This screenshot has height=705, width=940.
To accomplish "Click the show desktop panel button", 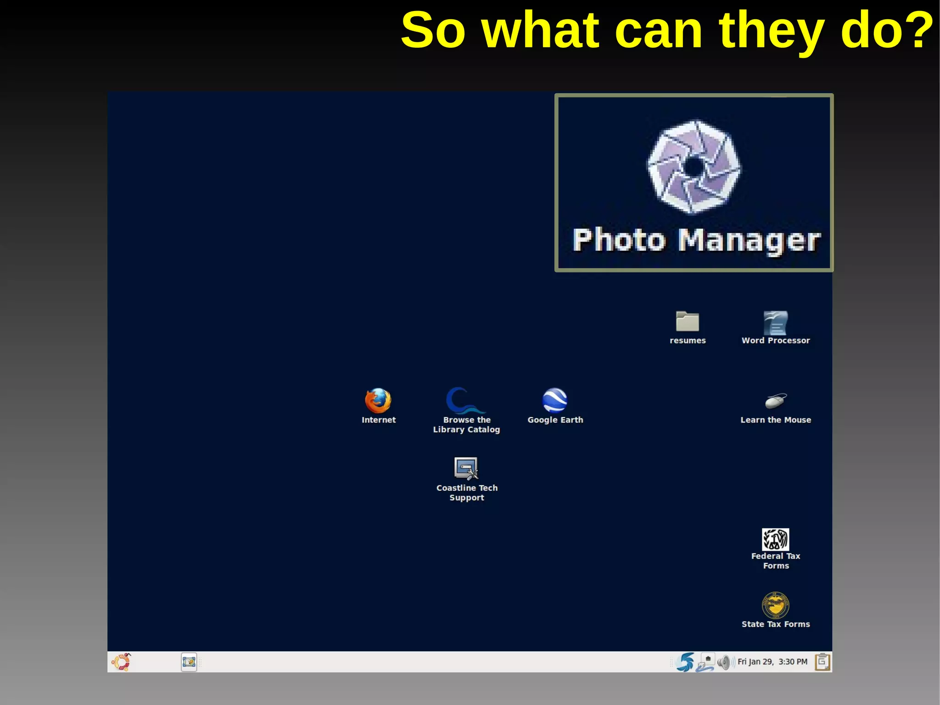I will point(189,662).
